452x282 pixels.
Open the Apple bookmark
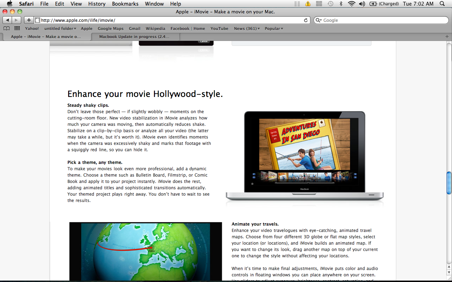click(87, 29)
